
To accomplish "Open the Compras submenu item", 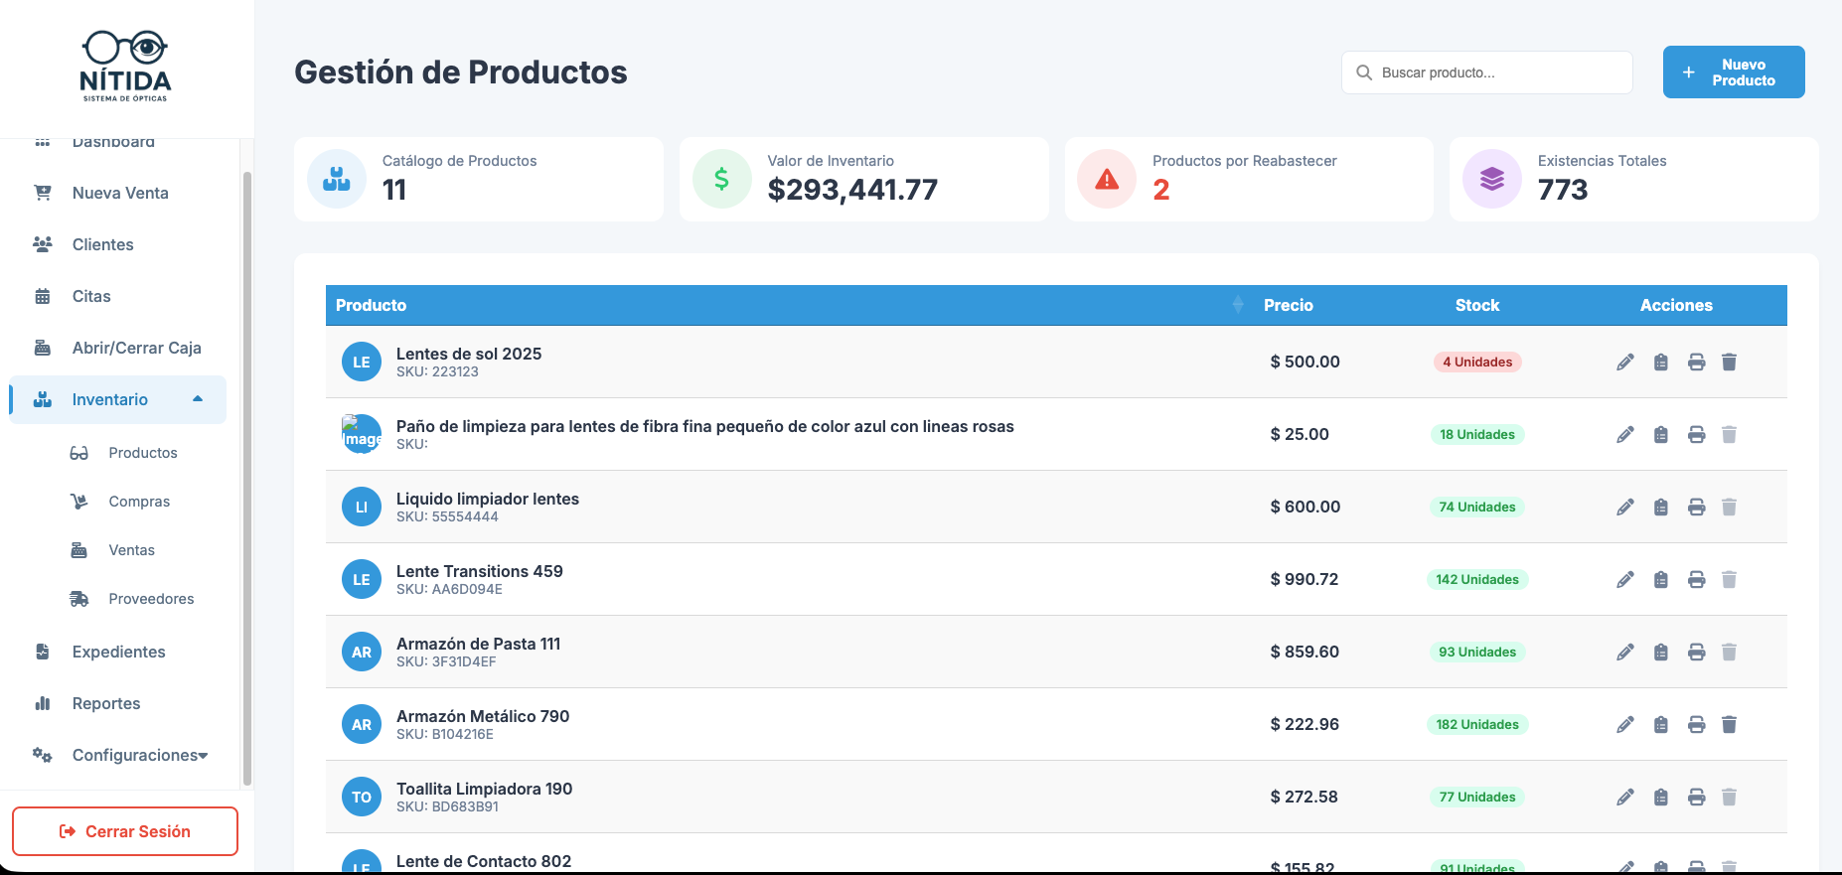I will click(139, 502).
